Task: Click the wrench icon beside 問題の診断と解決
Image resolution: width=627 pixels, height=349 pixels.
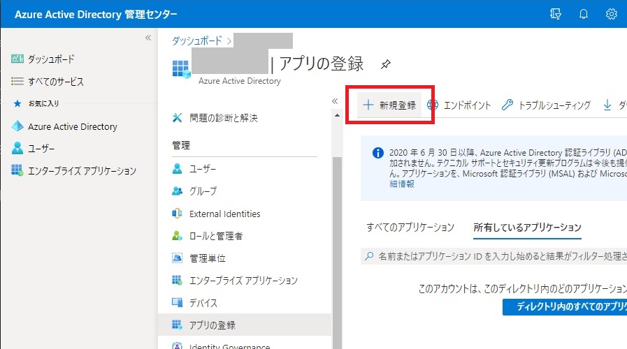Action: (x=177, y=117)
